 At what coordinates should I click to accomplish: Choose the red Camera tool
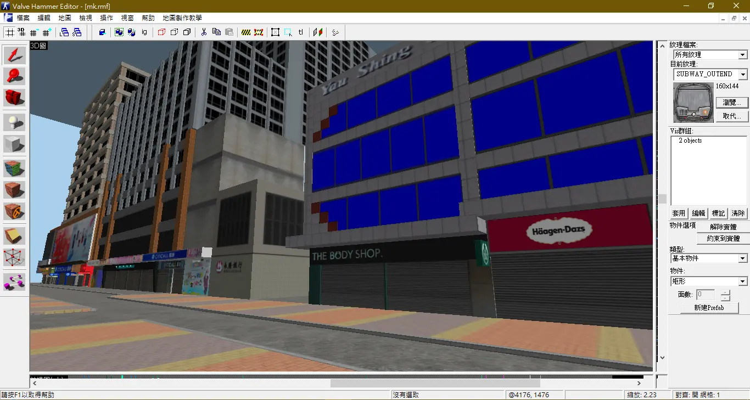[x=14, y=98]
